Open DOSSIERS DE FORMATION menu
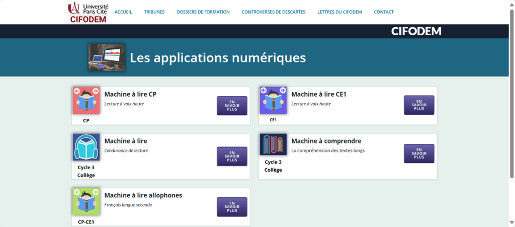Image resolution: width=515 pixels, height=227 pixels. tap(203, 12)
